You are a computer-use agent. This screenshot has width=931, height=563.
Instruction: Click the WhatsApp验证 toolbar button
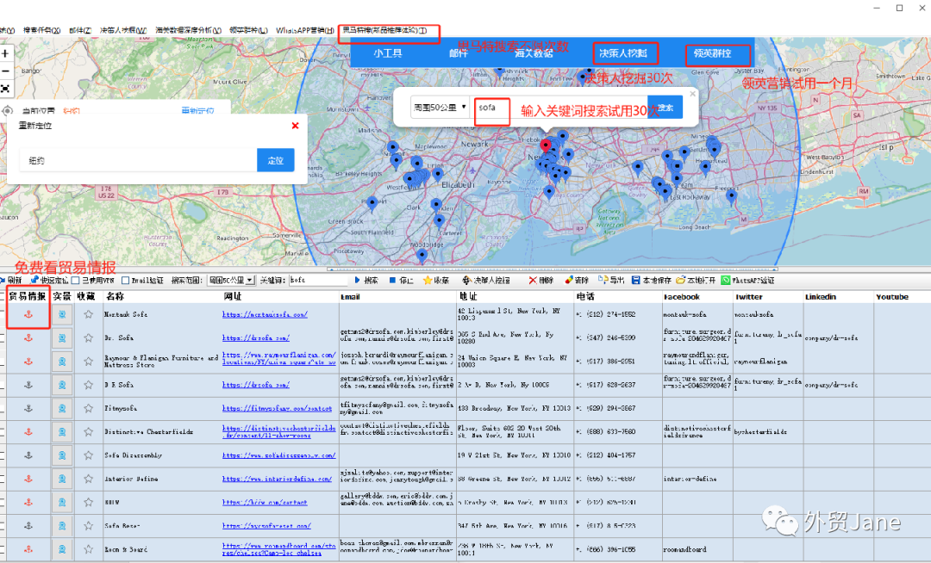pos(748,281)
